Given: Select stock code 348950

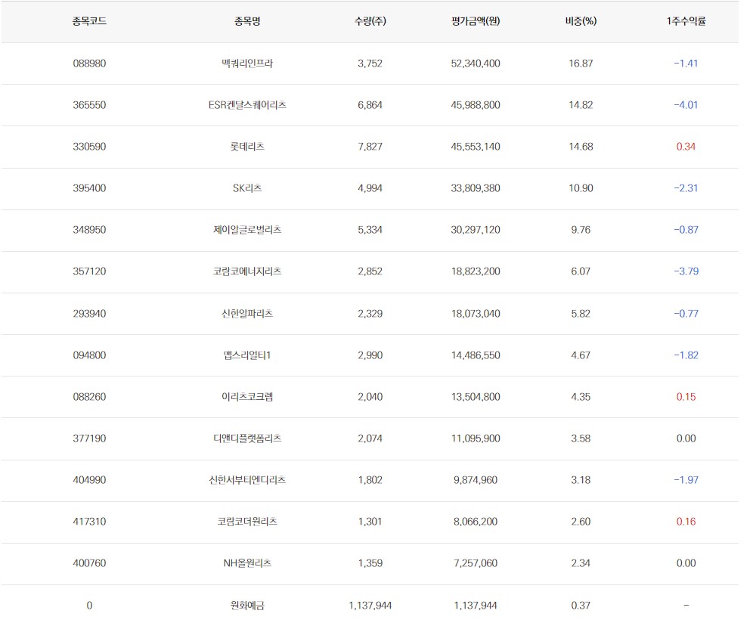Looking at the screenshot, I should click(x=89, y=230).
